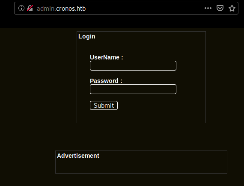This screenshot has width=244, height=186.
Task: Submit the login form
Action: pos(104,106)
